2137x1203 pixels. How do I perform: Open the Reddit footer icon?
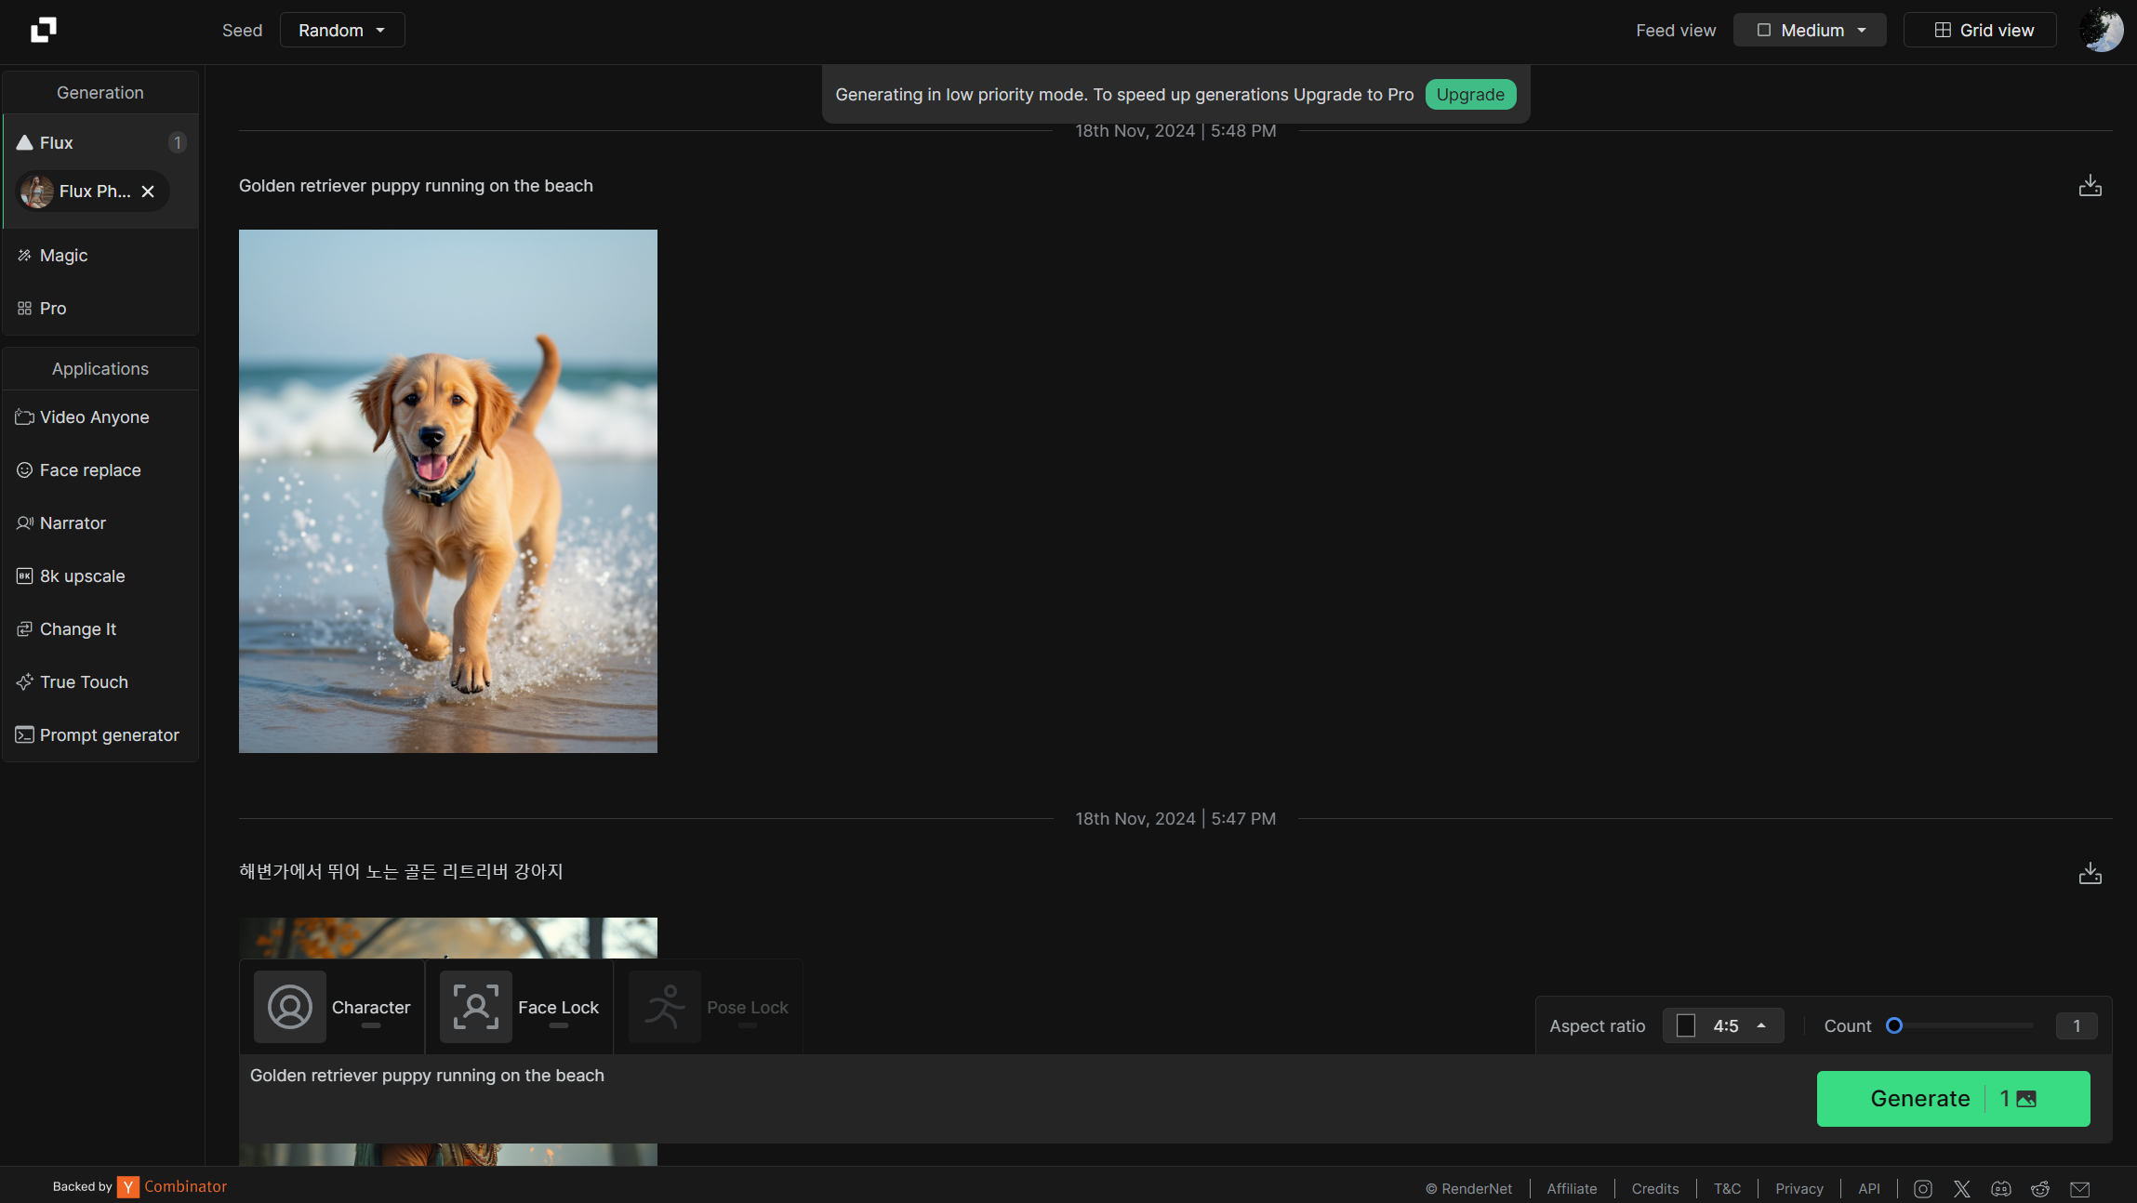2040,1188
